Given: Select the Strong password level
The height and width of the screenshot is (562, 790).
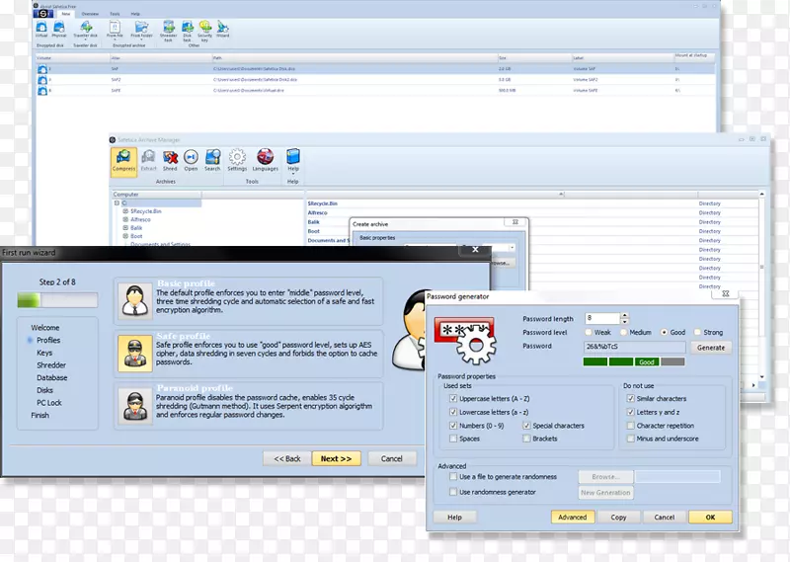Looking at the screenshot, I should tap(697, 333).
